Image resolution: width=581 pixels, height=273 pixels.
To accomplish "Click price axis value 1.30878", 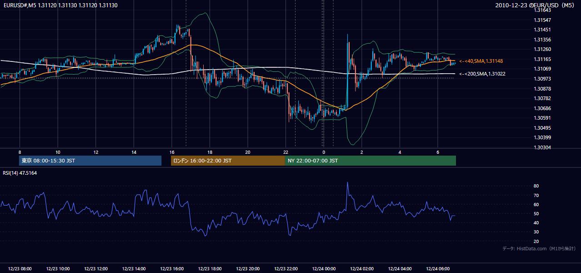I will (x=542, y=89).
